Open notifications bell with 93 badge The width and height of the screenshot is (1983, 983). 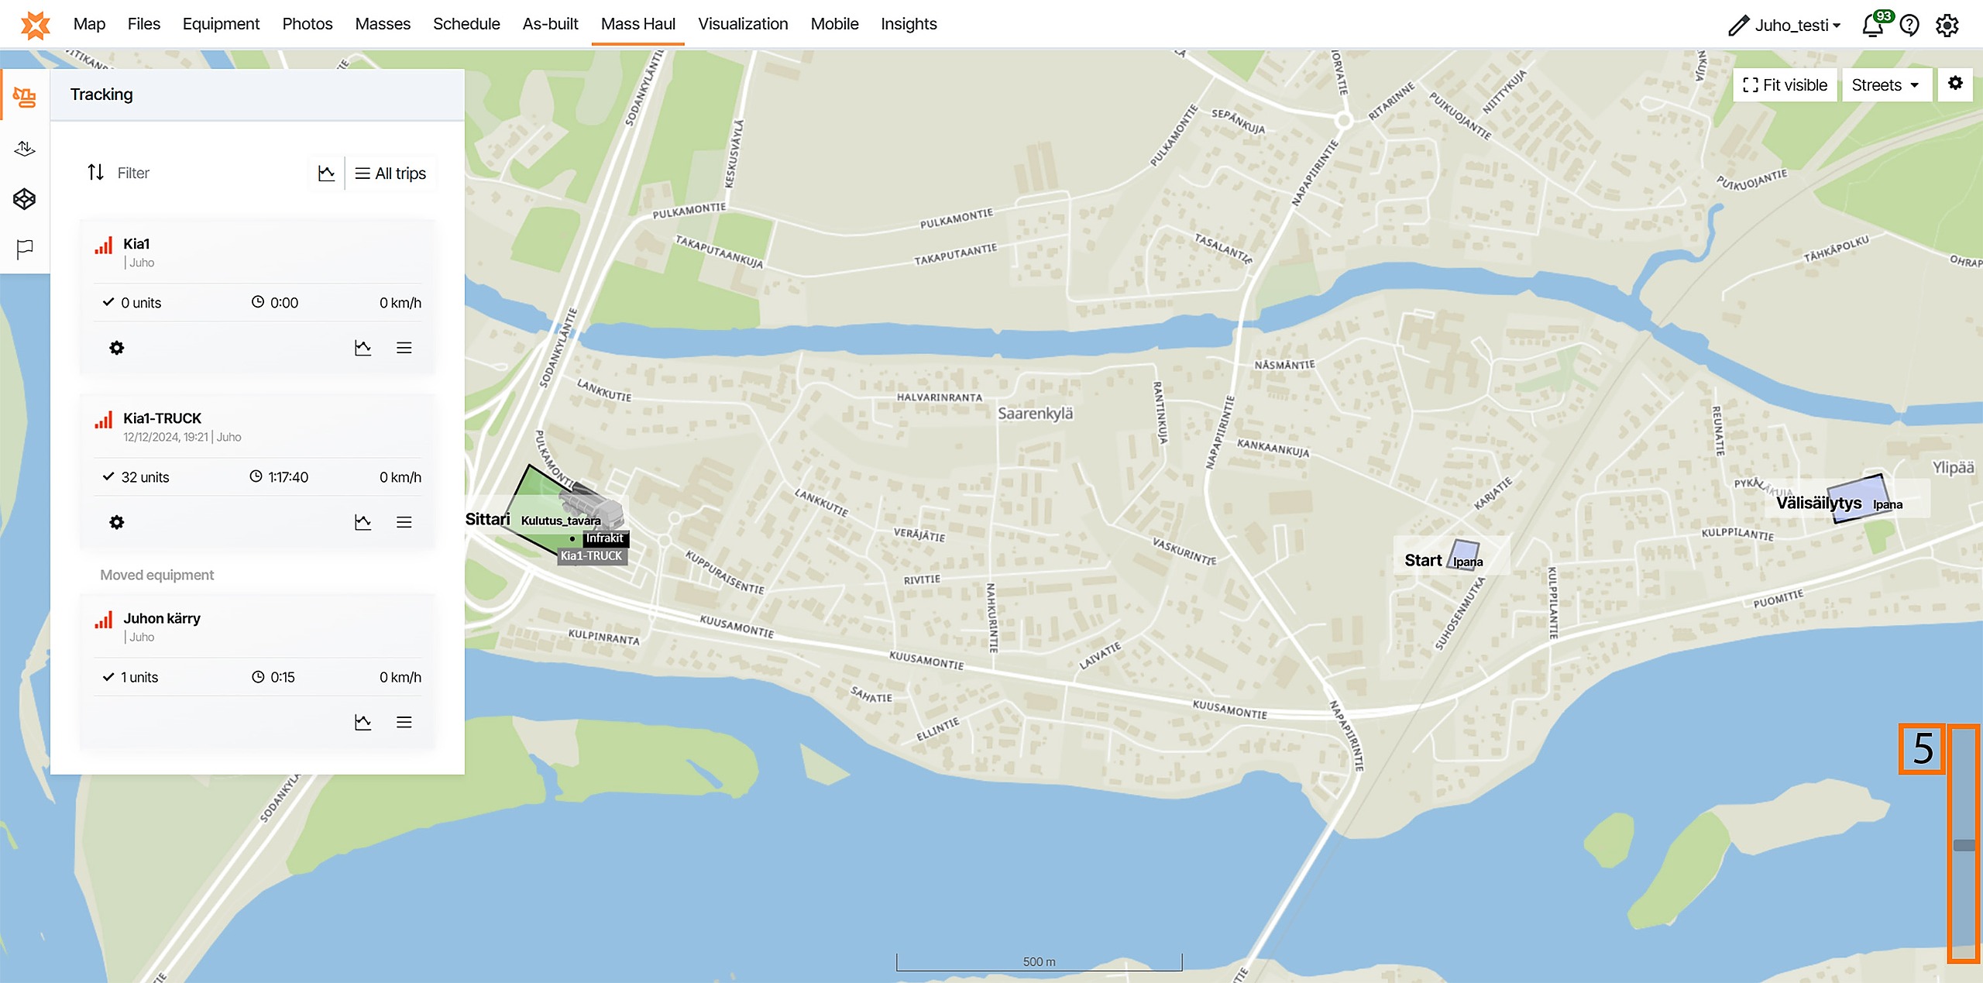(1873, 25)
